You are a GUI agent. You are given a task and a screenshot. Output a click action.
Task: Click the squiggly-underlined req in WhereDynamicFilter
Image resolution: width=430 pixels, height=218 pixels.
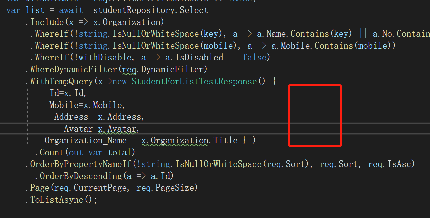(129, 69)
